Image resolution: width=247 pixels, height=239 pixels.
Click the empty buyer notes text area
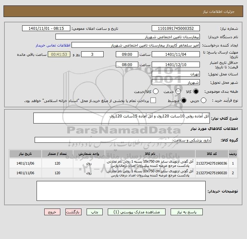coord(121,191)
